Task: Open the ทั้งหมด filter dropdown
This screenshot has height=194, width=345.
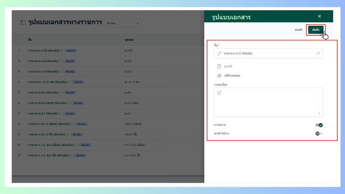Action: (123, 23)
